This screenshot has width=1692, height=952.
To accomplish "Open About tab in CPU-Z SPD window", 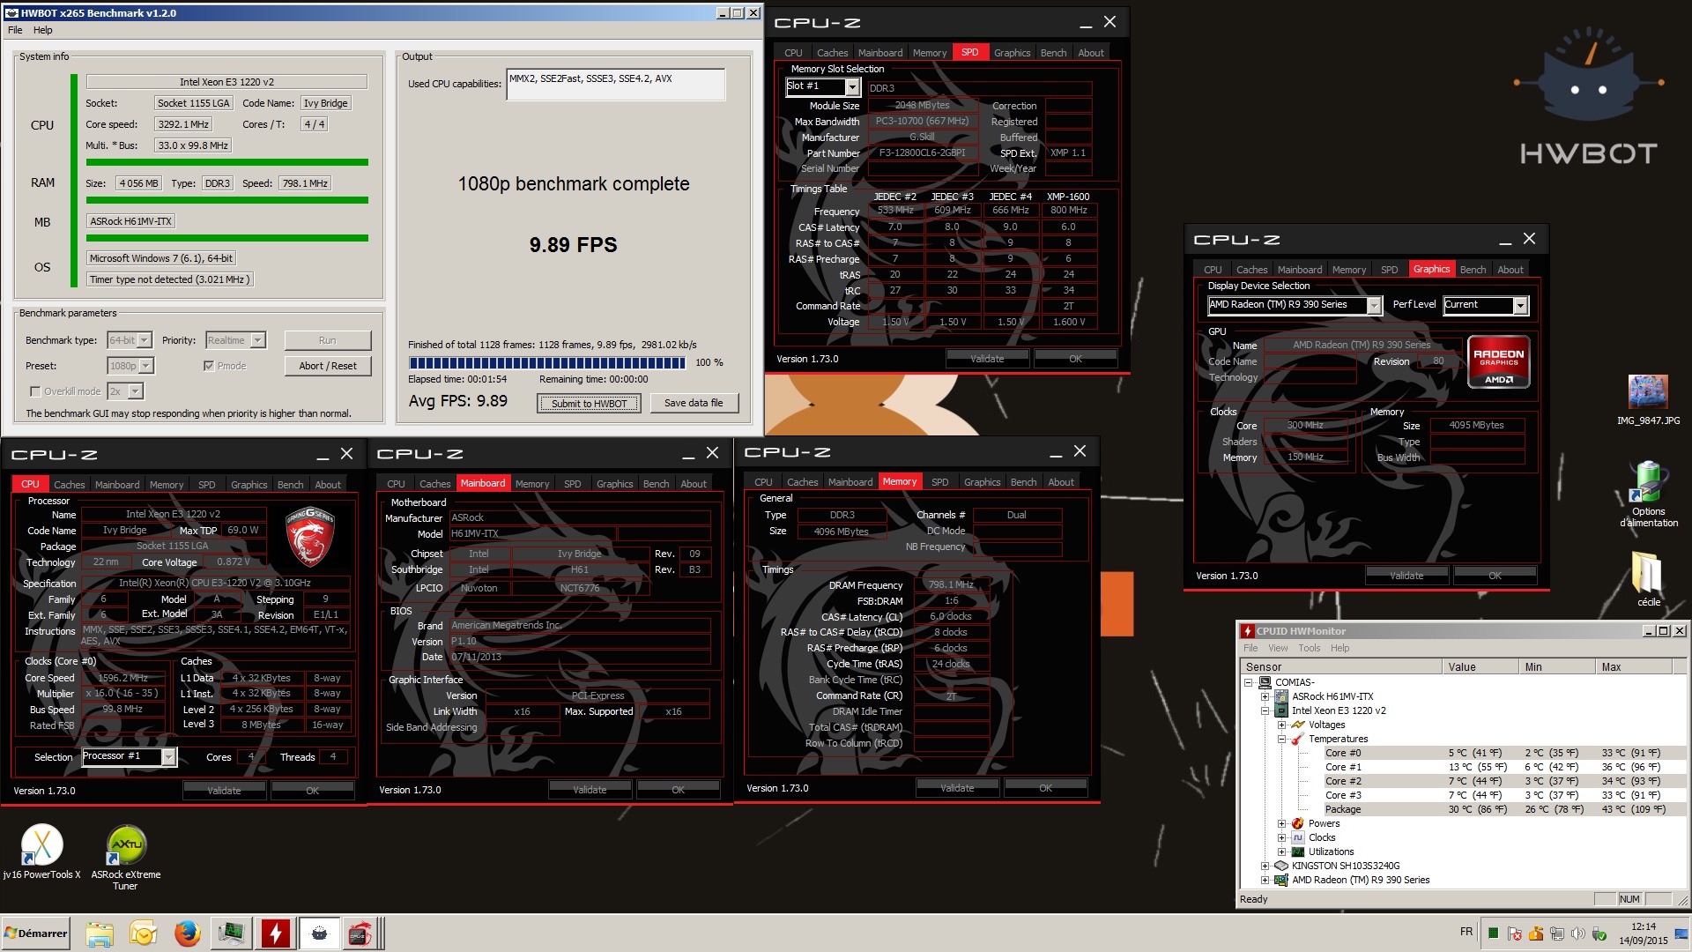I will 1091,53.
